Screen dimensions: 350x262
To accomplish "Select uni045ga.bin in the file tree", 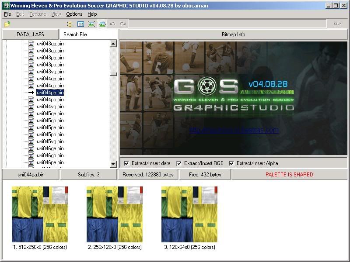I will tap(50, 114).
